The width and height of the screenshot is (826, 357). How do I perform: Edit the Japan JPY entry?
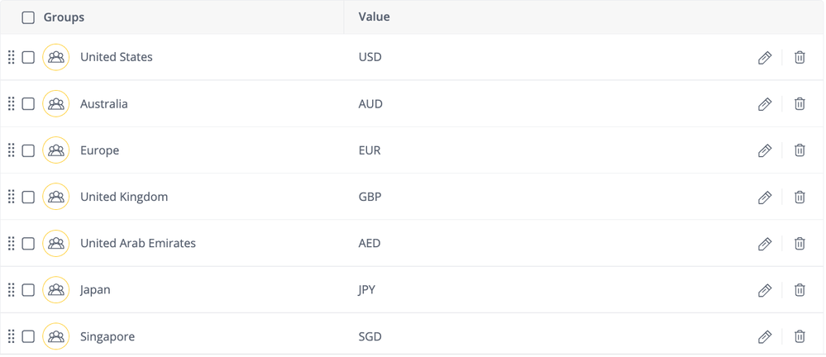point(765,290)
